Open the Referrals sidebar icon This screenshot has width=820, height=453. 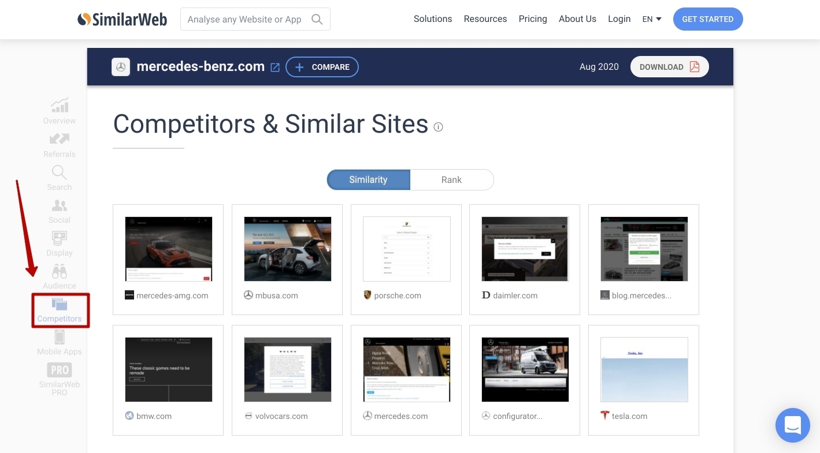pos(60,138)
